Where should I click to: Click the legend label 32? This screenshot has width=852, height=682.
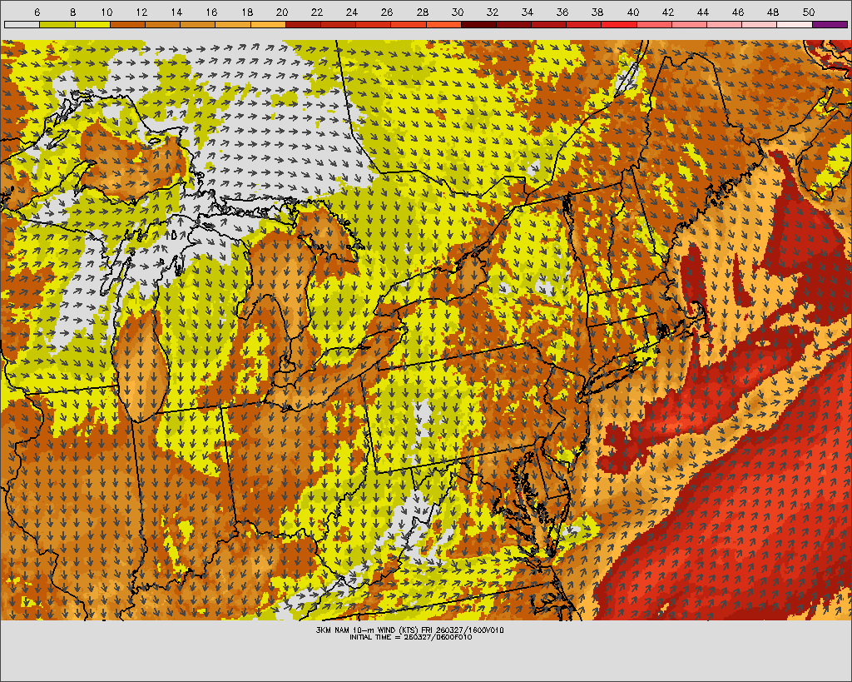(493, 12)
